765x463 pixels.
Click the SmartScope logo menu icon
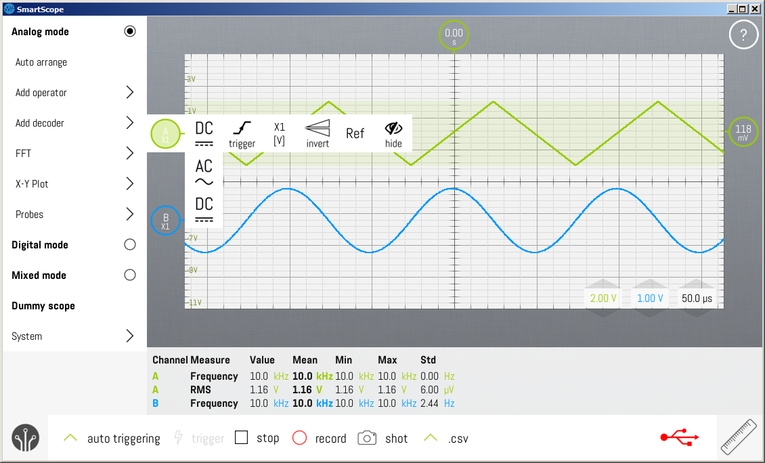click(25, 438)
